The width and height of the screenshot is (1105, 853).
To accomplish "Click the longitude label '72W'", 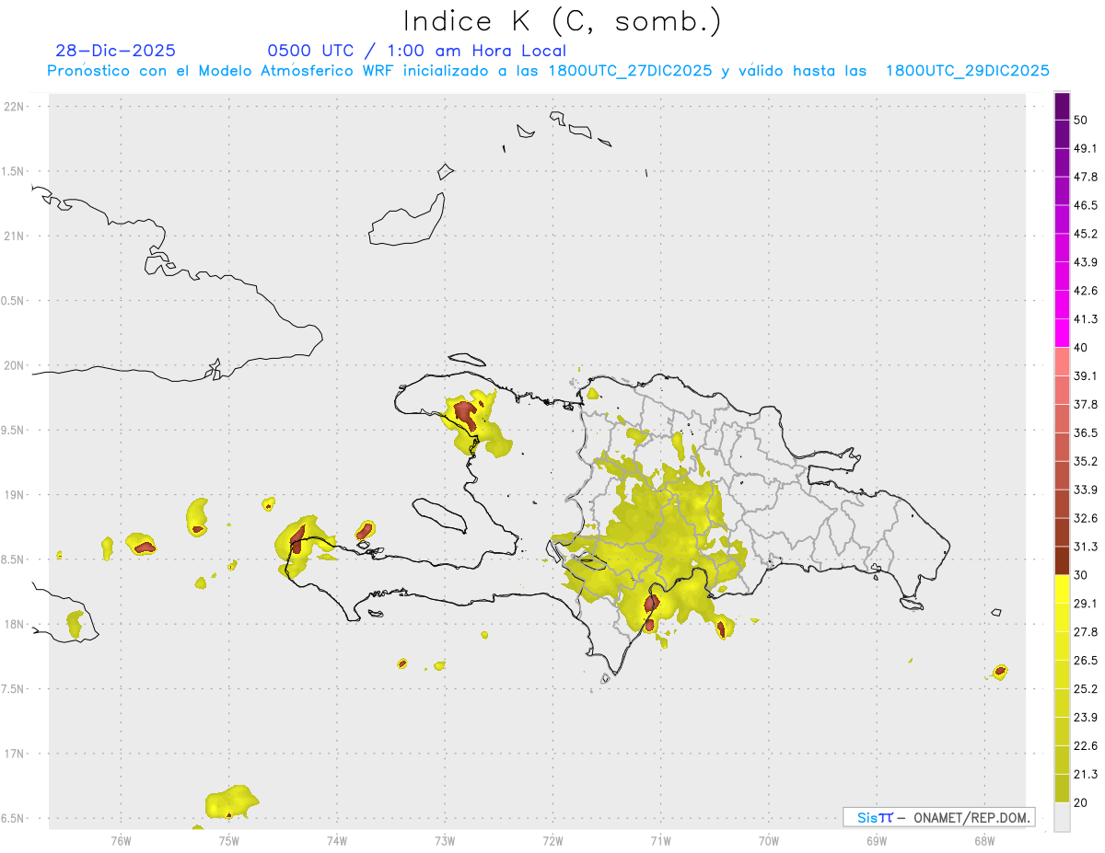I will (x=552, y=840).
